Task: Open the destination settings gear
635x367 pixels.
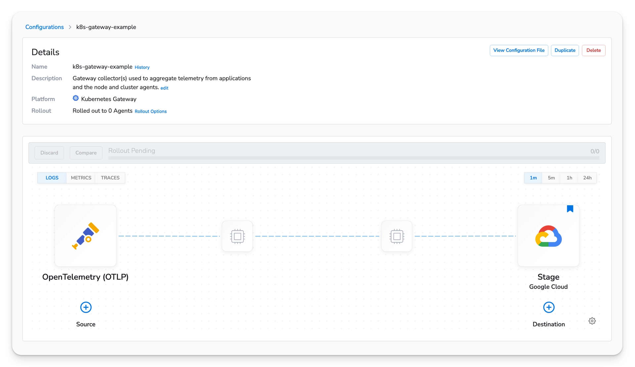Action: click(x=592, y=320)
